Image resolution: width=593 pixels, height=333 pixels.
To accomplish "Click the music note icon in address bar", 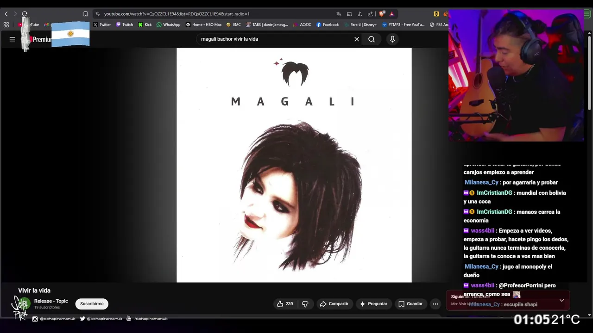I will click(x=360, y=14).
